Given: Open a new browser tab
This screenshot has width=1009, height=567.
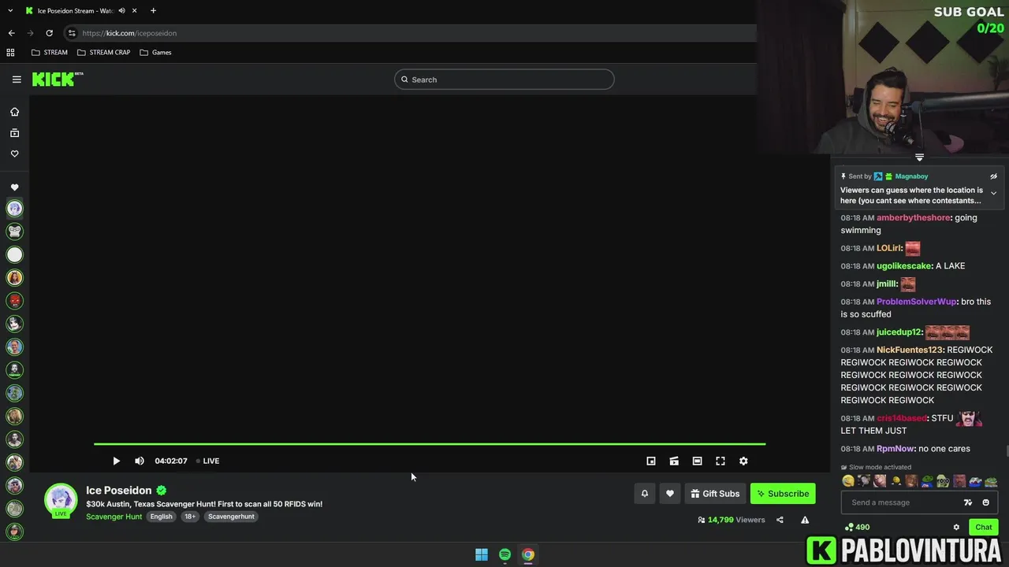Looking at the screenshot, I should tap(153, 11).
